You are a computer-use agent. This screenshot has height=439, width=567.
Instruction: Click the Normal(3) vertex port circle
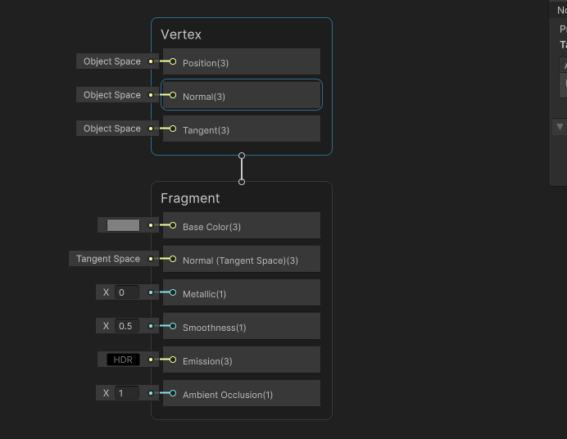(173, 95)
